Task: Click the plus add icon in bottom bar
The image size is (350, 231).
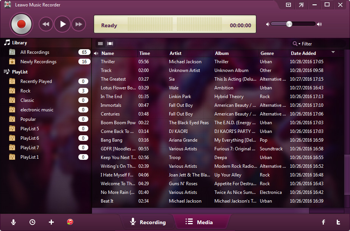Action: (x=52, y=222)
